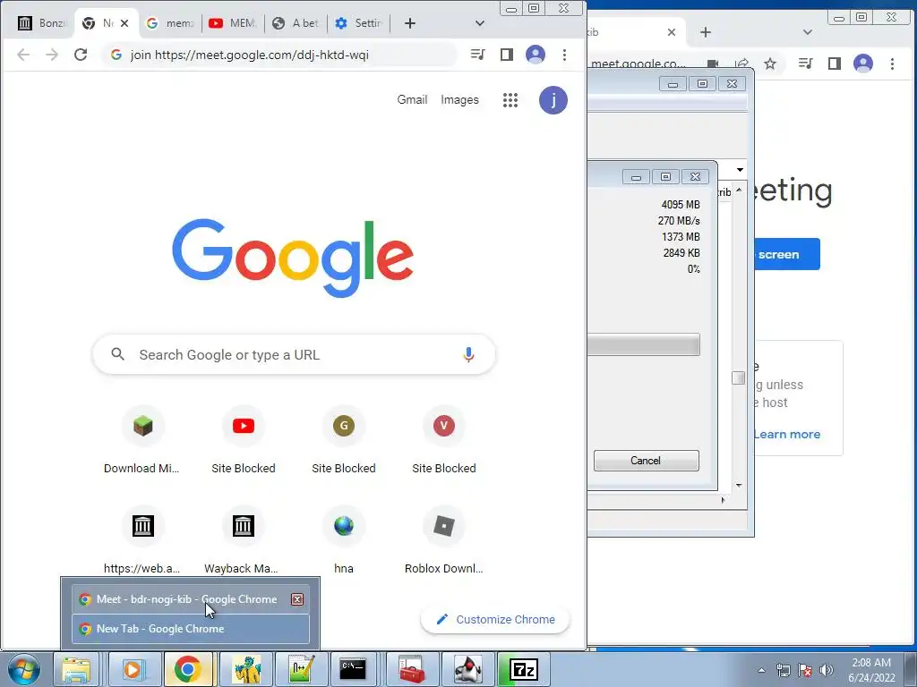Click the scroll up arrow in the background list
This screenshot has height=687, width=917.
(739, 191)
